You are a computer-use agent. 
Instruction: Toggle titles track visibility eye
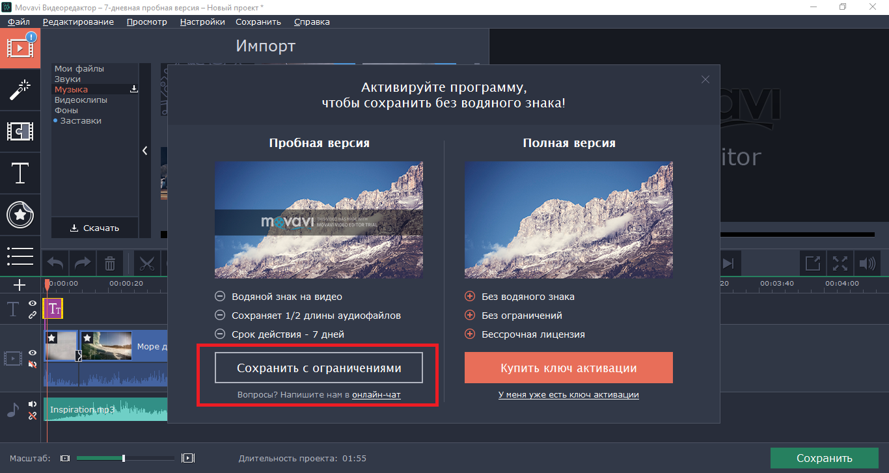pos(33,304)
